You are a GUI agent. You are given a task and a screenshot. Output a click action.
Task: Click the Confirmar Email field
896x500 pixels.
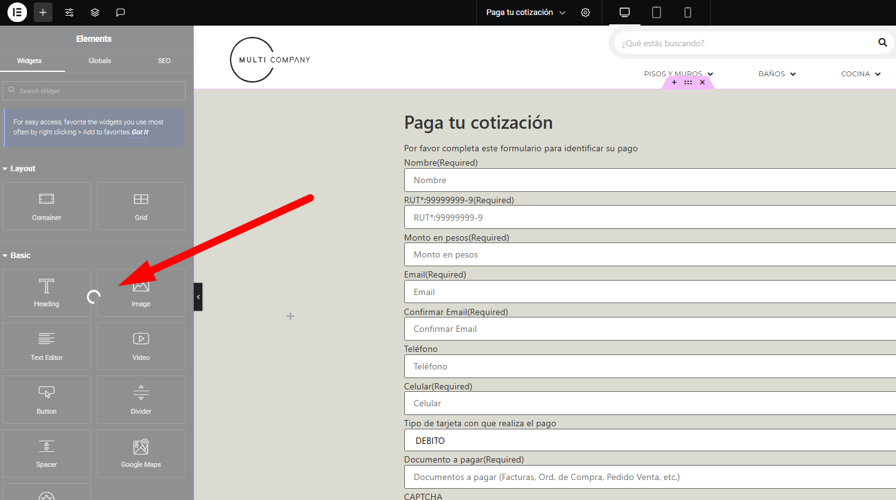point(650,329)
